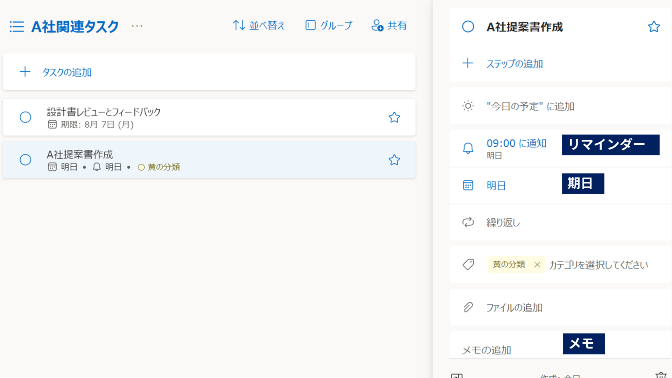Viewport: 672px width, 378px height.
Task: Check off 設計書レビューとフィードバック task circle
Action: (x=25, y=117)
